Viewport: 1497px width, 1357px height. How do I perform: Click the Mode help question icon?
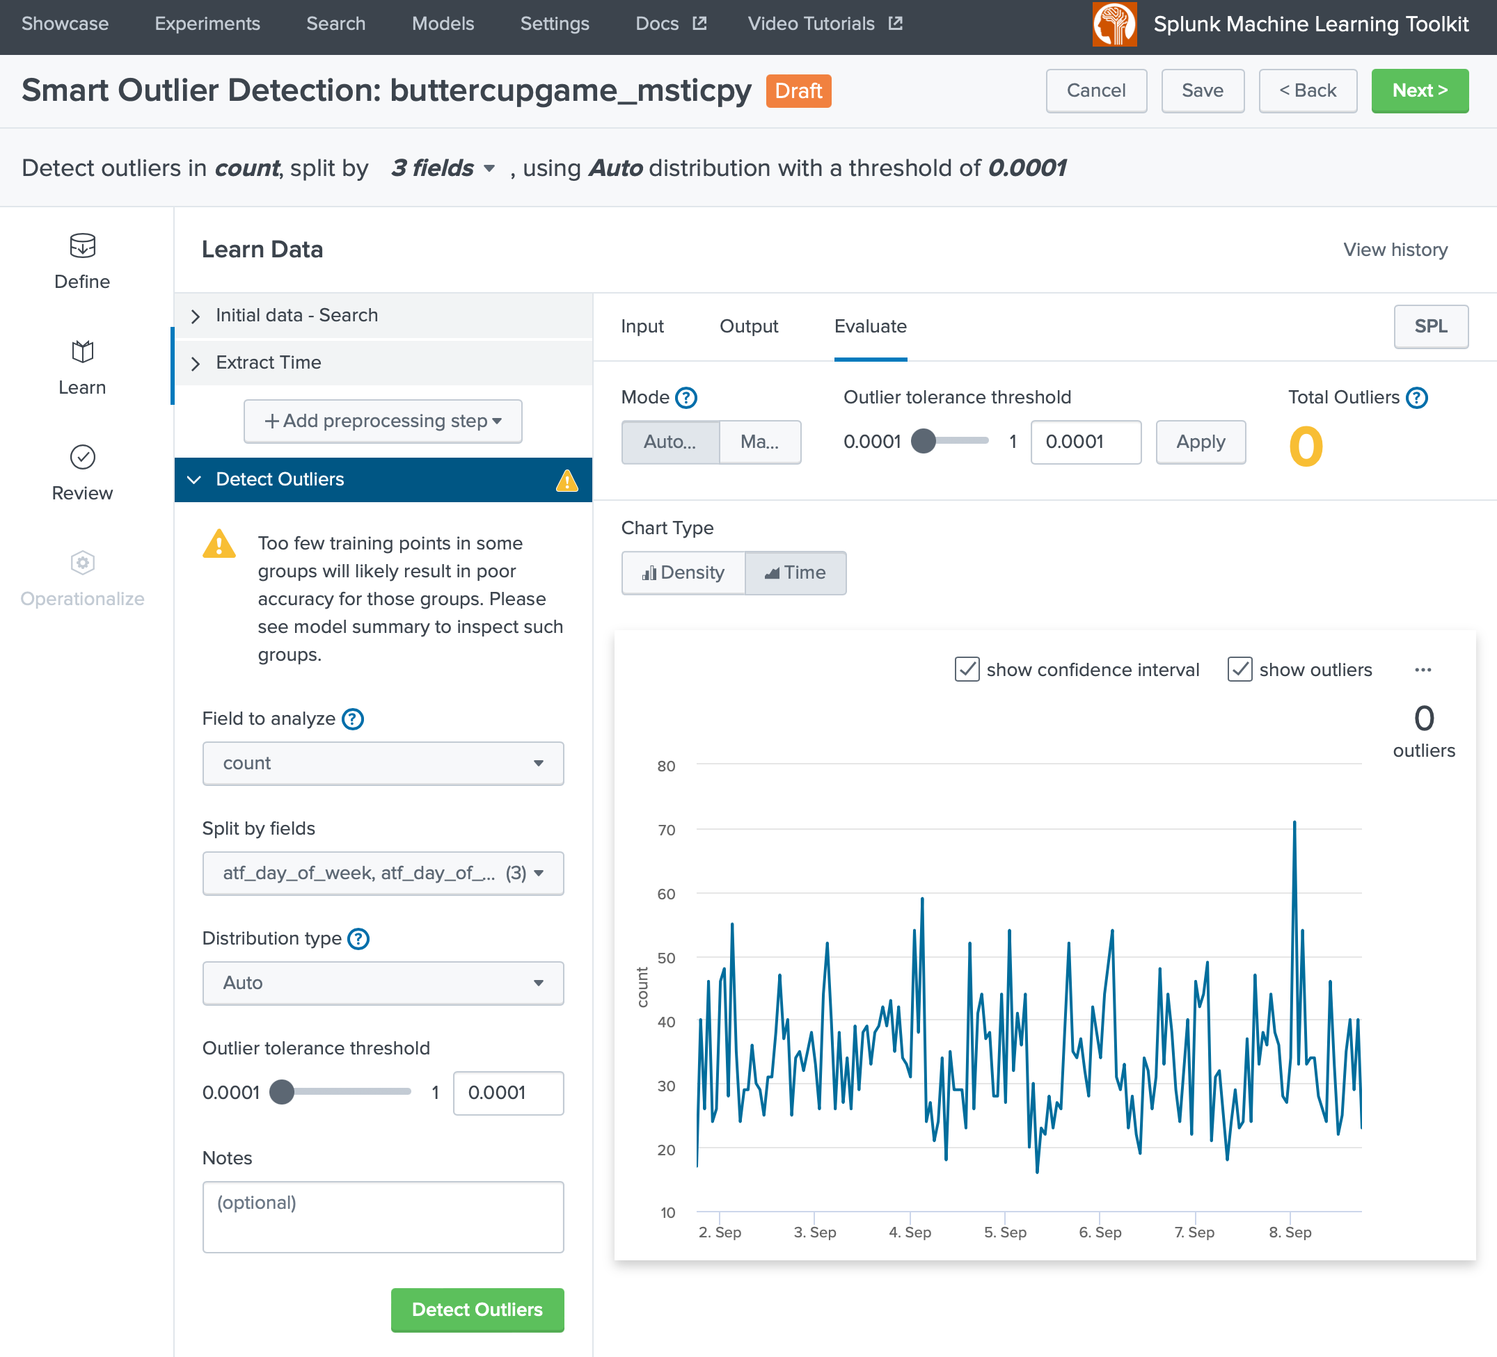click(686, 398)
